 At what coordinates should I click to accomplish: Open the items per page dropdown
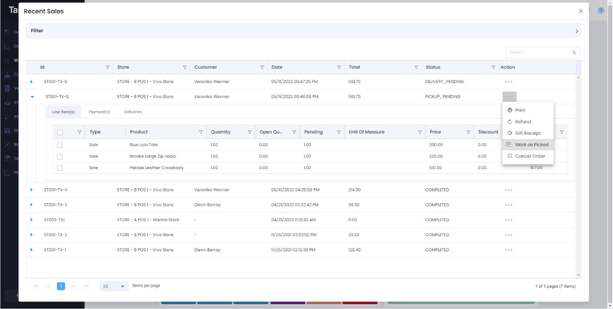114,286
